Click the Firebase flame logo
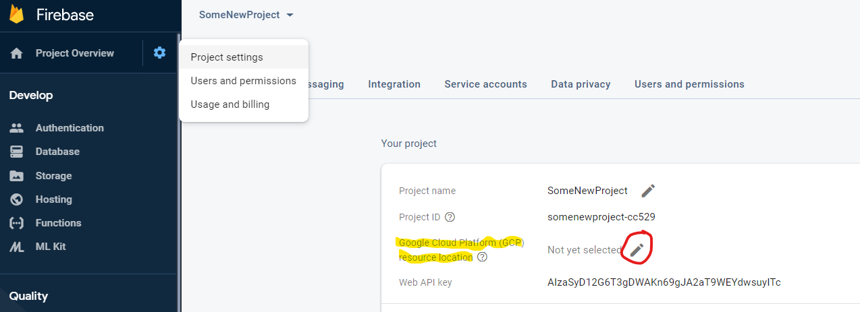Viewport: 860px width, 312px height. point(16,14)
